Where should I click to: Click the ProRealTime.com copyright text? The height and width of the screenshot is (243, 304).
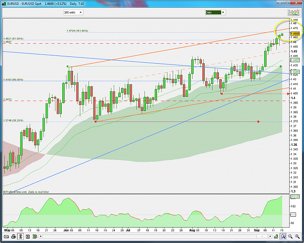15,192
